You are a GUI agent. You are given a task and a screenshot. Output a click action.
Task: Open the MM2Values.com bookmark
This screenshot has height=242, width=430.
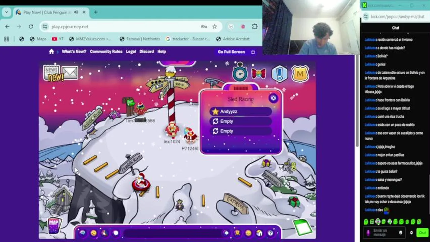[90, 39]
